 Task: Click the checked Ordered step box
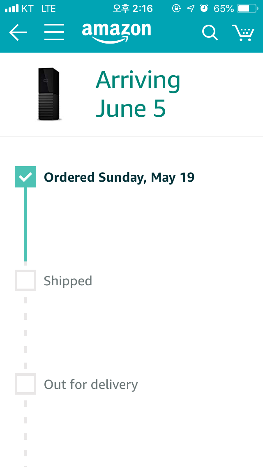tap(25, 177)
